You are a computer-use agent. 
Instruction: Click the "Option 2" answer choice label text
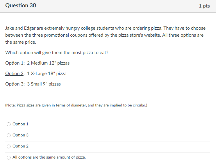pyautogui.click(x=21, y=146)
